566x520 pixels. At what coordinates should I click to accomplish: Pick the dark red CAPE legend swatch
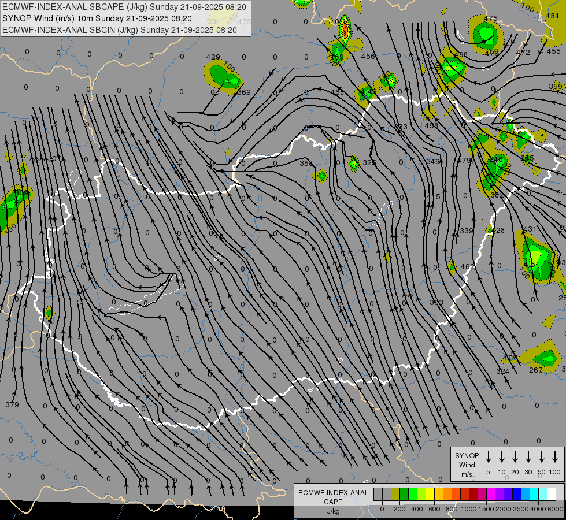[473, 494]
